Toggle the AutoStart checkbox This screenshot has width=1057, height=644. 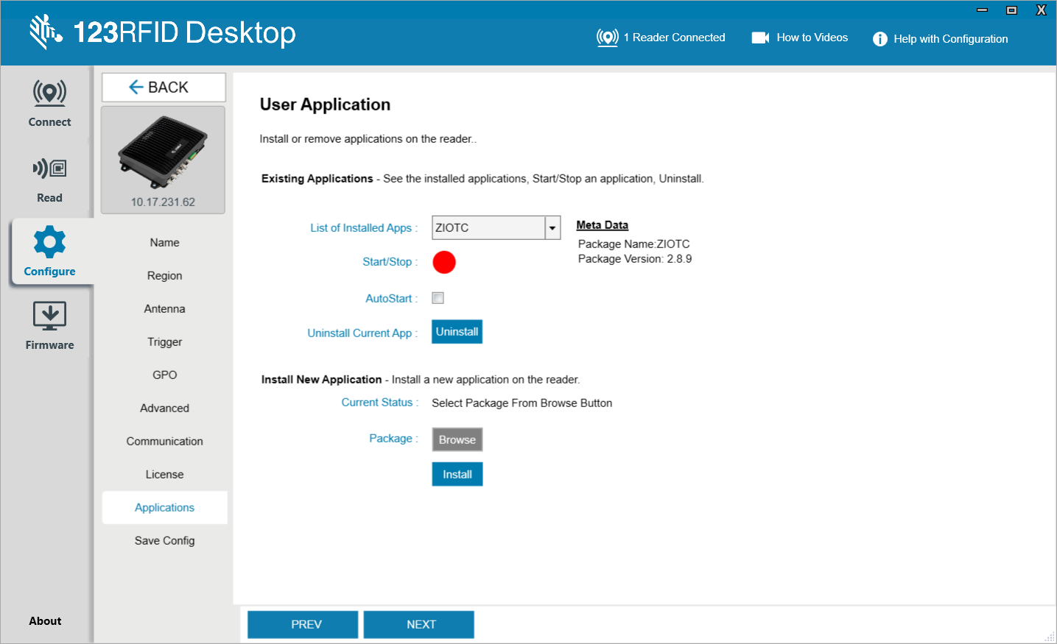coord(438,297)
